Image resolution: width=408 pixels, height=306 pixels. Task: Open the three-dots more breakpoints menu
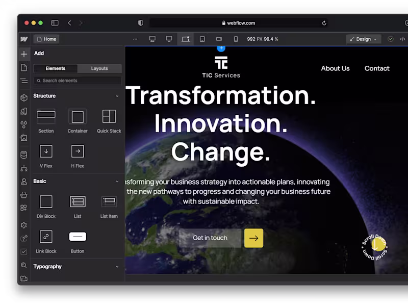135,39
